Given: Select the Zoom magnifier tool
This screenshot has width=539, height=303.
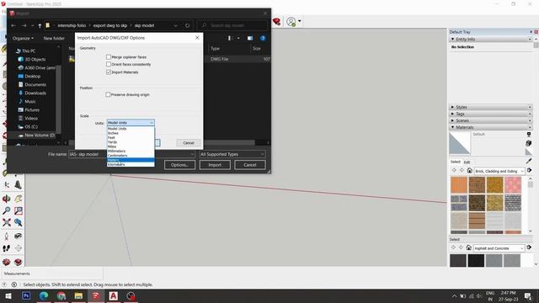Looking at the screenshot, I should tap(6, 210).
